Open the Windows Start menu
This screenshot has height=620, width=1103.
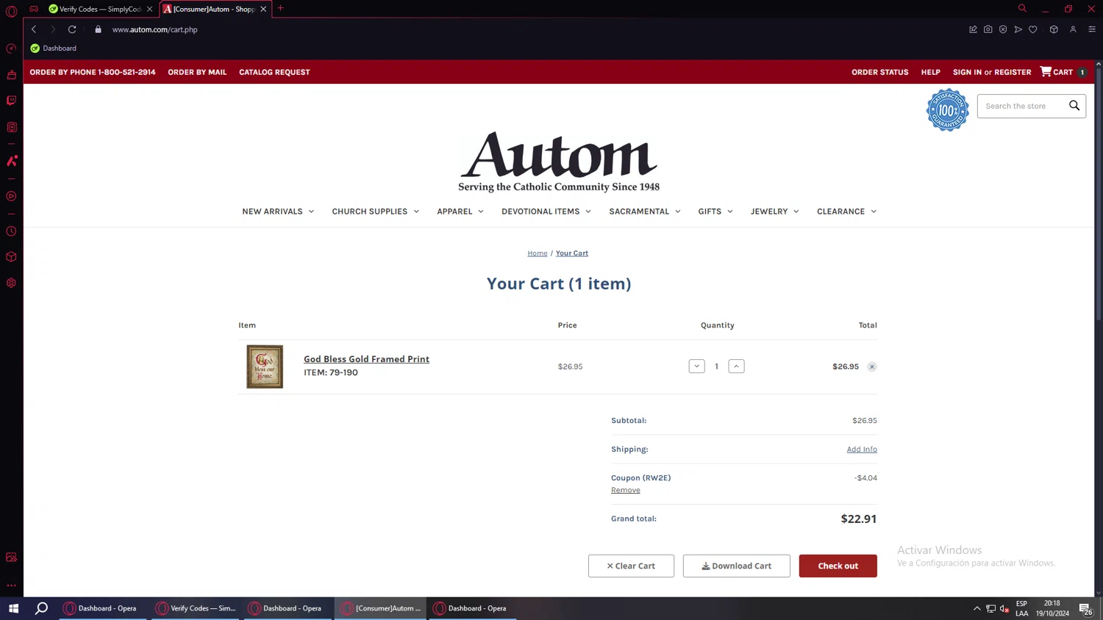(x=13, y=608)
